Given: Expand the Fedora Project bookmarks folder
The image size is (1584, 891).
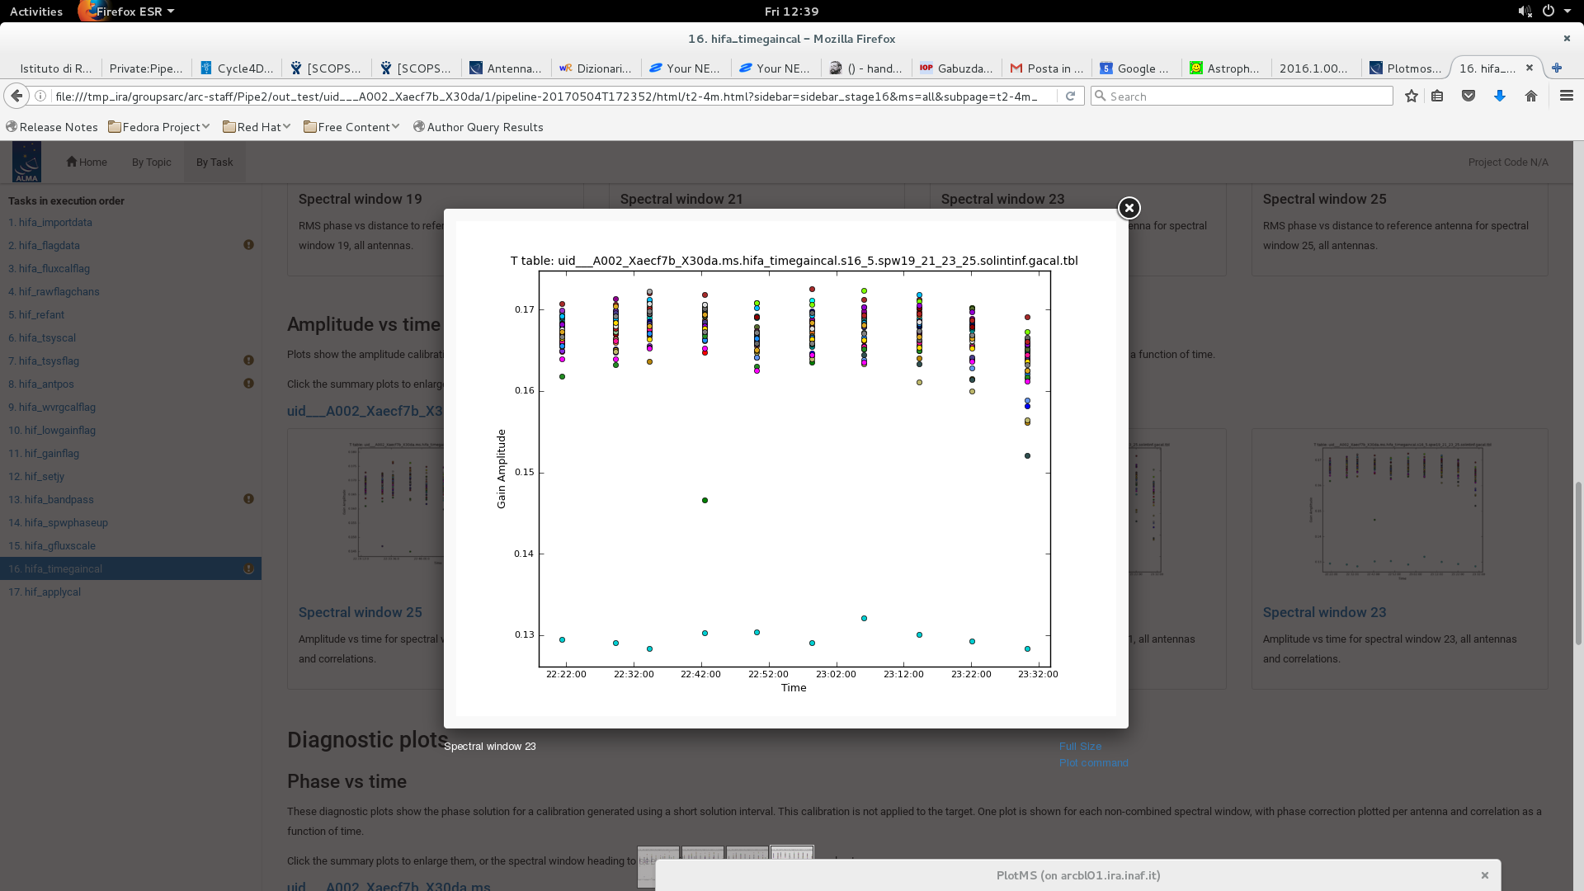Looking at the screenshot, I should point(159,127).
